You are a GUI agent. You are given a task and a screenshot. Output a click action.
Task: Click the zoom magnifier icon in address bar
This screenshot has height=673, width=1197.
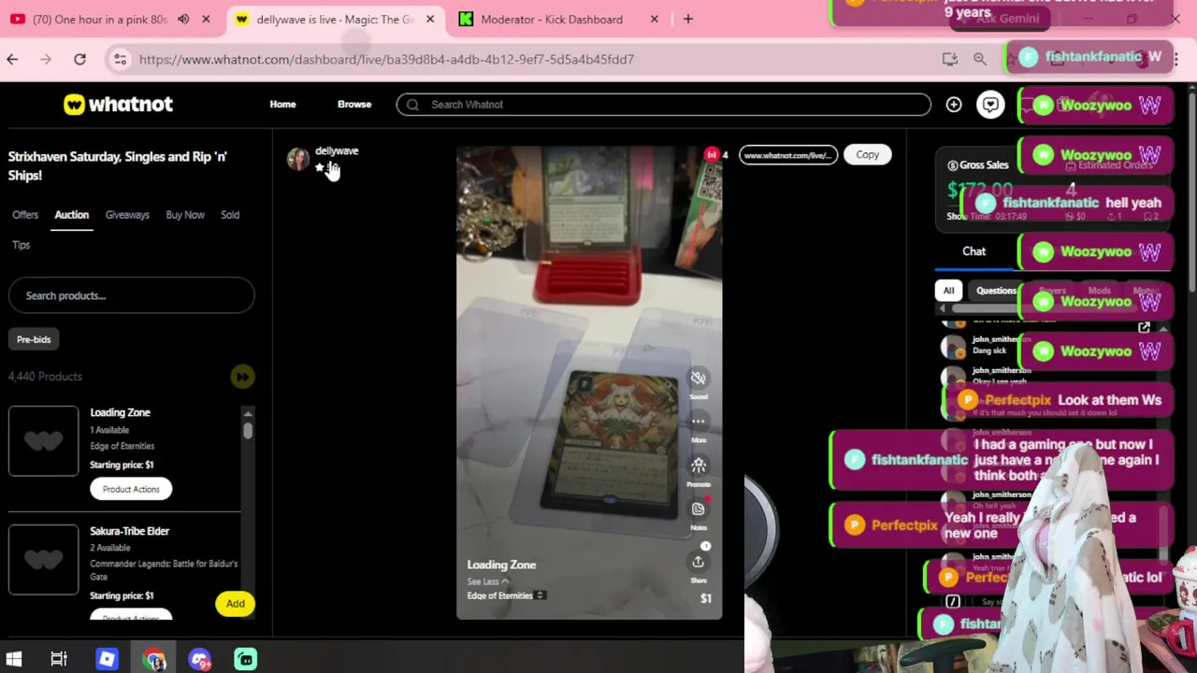980,59
